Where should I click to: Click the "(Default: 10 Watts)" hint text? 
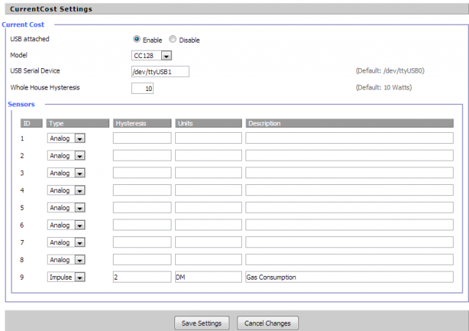(x=384, y=87)
